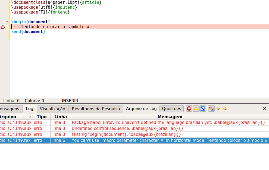269x170 pixels.
Task: Select the babel brazilian language error row
Action: point(168,123)
